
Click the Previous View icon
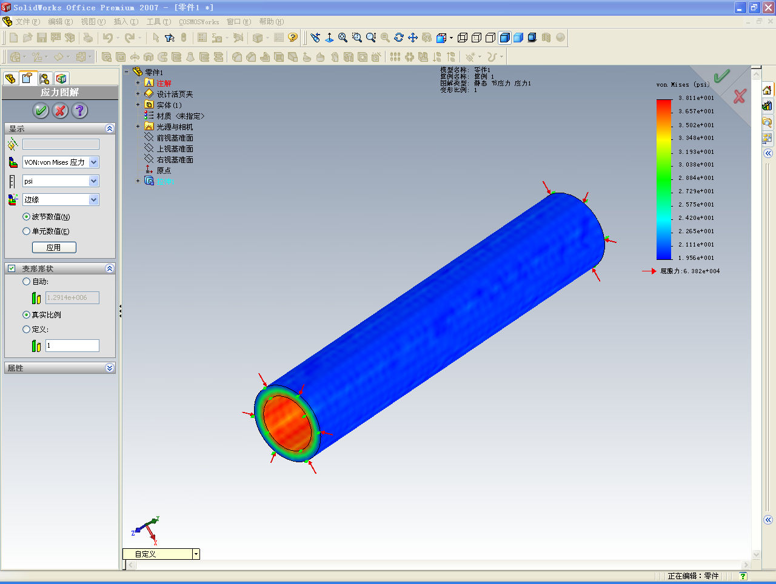click(315, 38)
